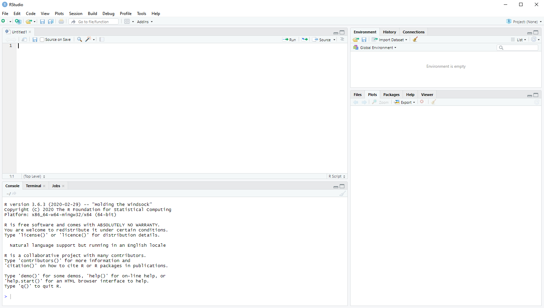Open the code tools magic wand menu

[90, 39]
